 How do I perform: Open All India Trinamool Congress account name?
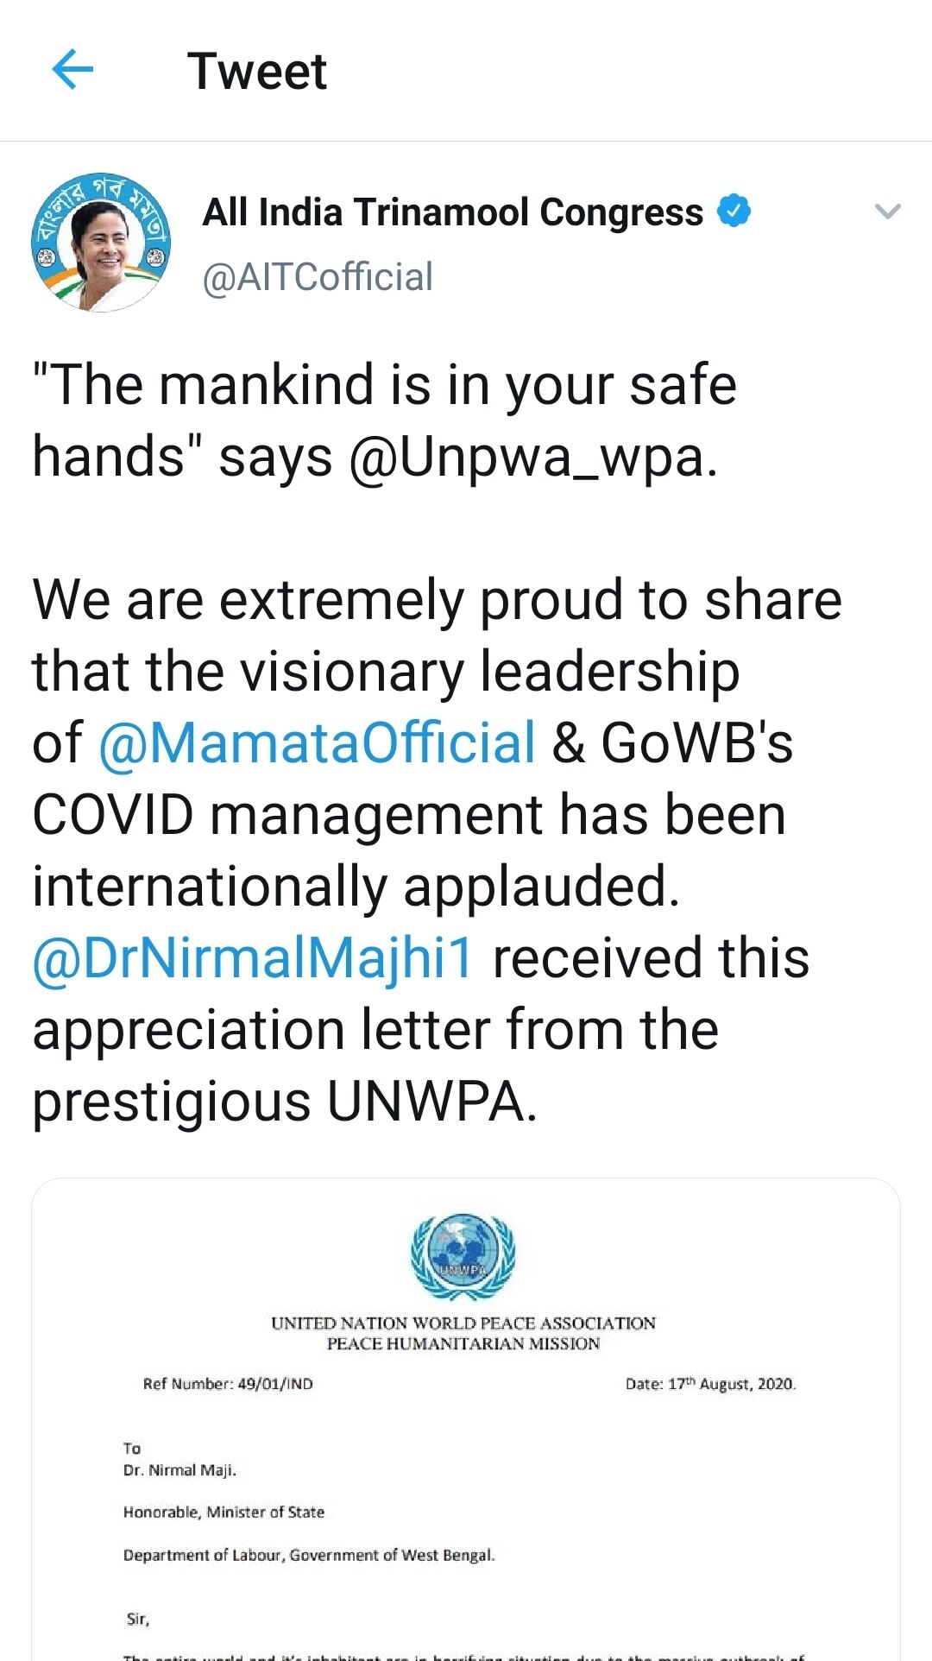(452, 212)
